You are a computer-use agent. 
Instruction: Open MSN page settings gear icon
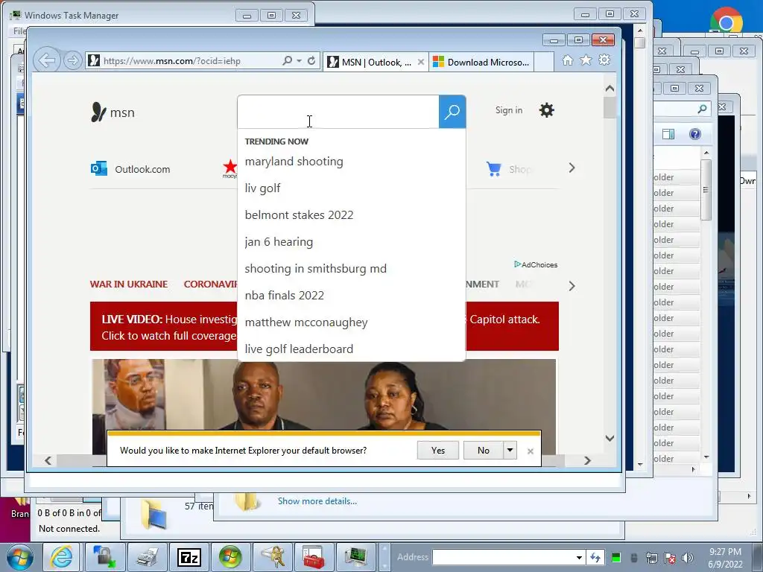pyautogui.click(x=546, y=110)
